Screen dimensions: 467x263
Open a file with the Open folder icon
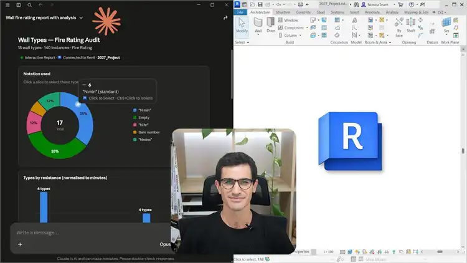(253, 4)
